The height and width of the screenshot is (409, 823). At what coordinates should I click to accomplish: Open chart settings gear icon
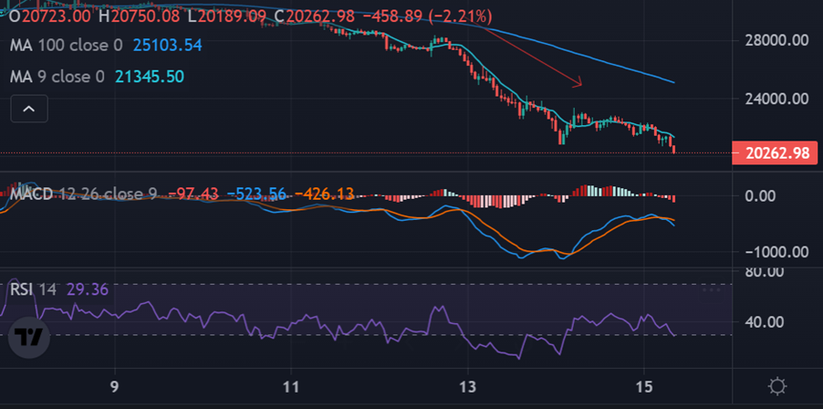[778, 385]
